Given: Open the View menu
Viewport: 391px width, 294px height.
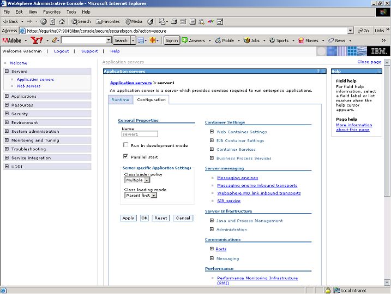Looking at the screenshot, I should [x=33, y=12].
